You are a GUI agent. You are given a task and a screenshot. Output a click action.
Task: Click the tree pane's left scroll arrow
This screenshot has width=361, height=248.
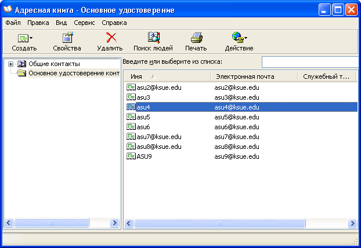[9, 223]
